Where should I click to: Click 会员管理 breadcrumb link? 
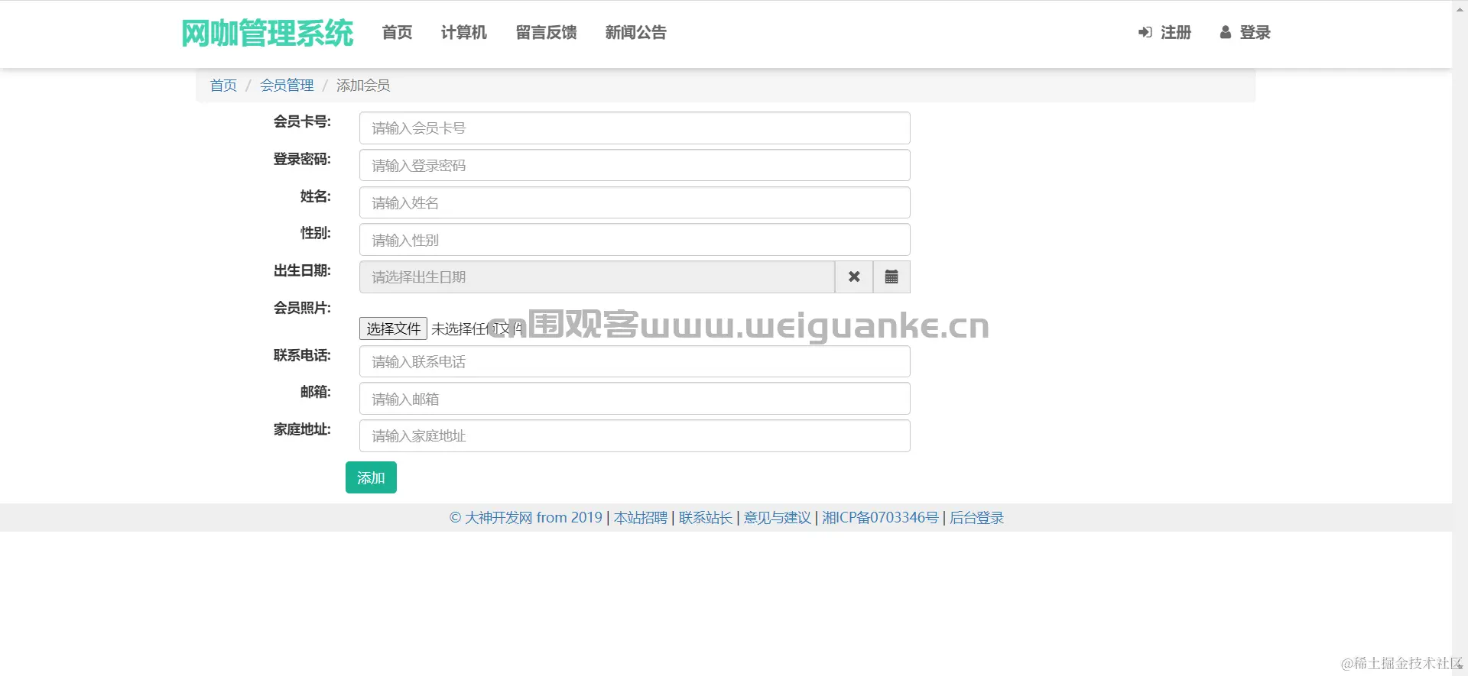coord(287,86)
